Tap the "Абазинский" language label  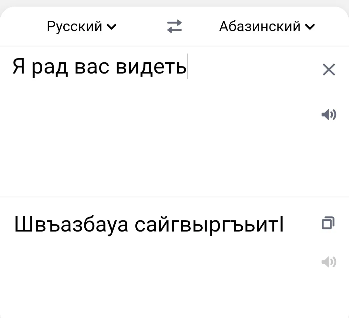[x=260, y=26]
